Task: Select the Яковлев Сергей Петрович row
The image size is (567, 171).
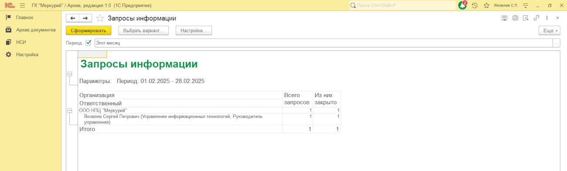Action: (x=209, y=119)
